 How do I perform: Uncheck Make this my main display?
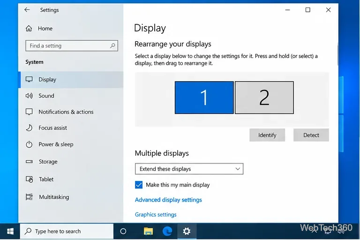pyautogui.click(x=139, y=185)
